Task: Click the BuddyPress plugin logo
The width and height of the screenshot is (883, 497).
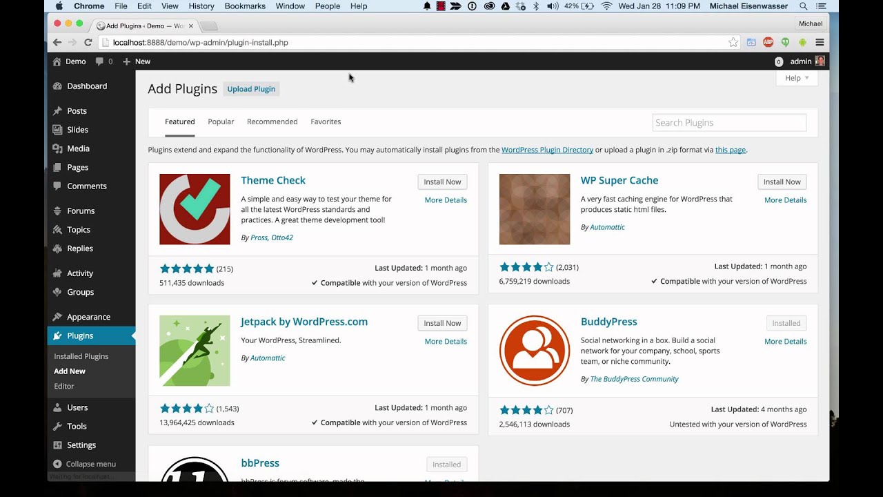Action: (x=535, y=351)
